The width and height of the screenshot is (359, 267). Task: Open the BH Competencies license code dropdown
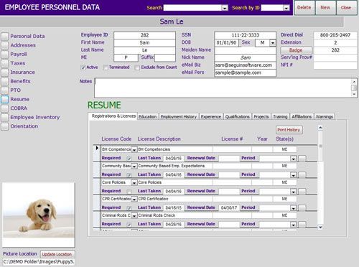click(134, 150)
